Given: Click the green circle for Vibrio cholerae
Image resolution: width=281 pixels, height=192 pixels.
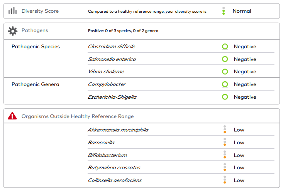Looking at the screenshot, I should coord(225,72).
